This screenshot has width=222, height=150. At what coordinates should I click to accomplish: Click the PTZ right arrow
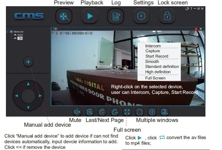point(40,96)
